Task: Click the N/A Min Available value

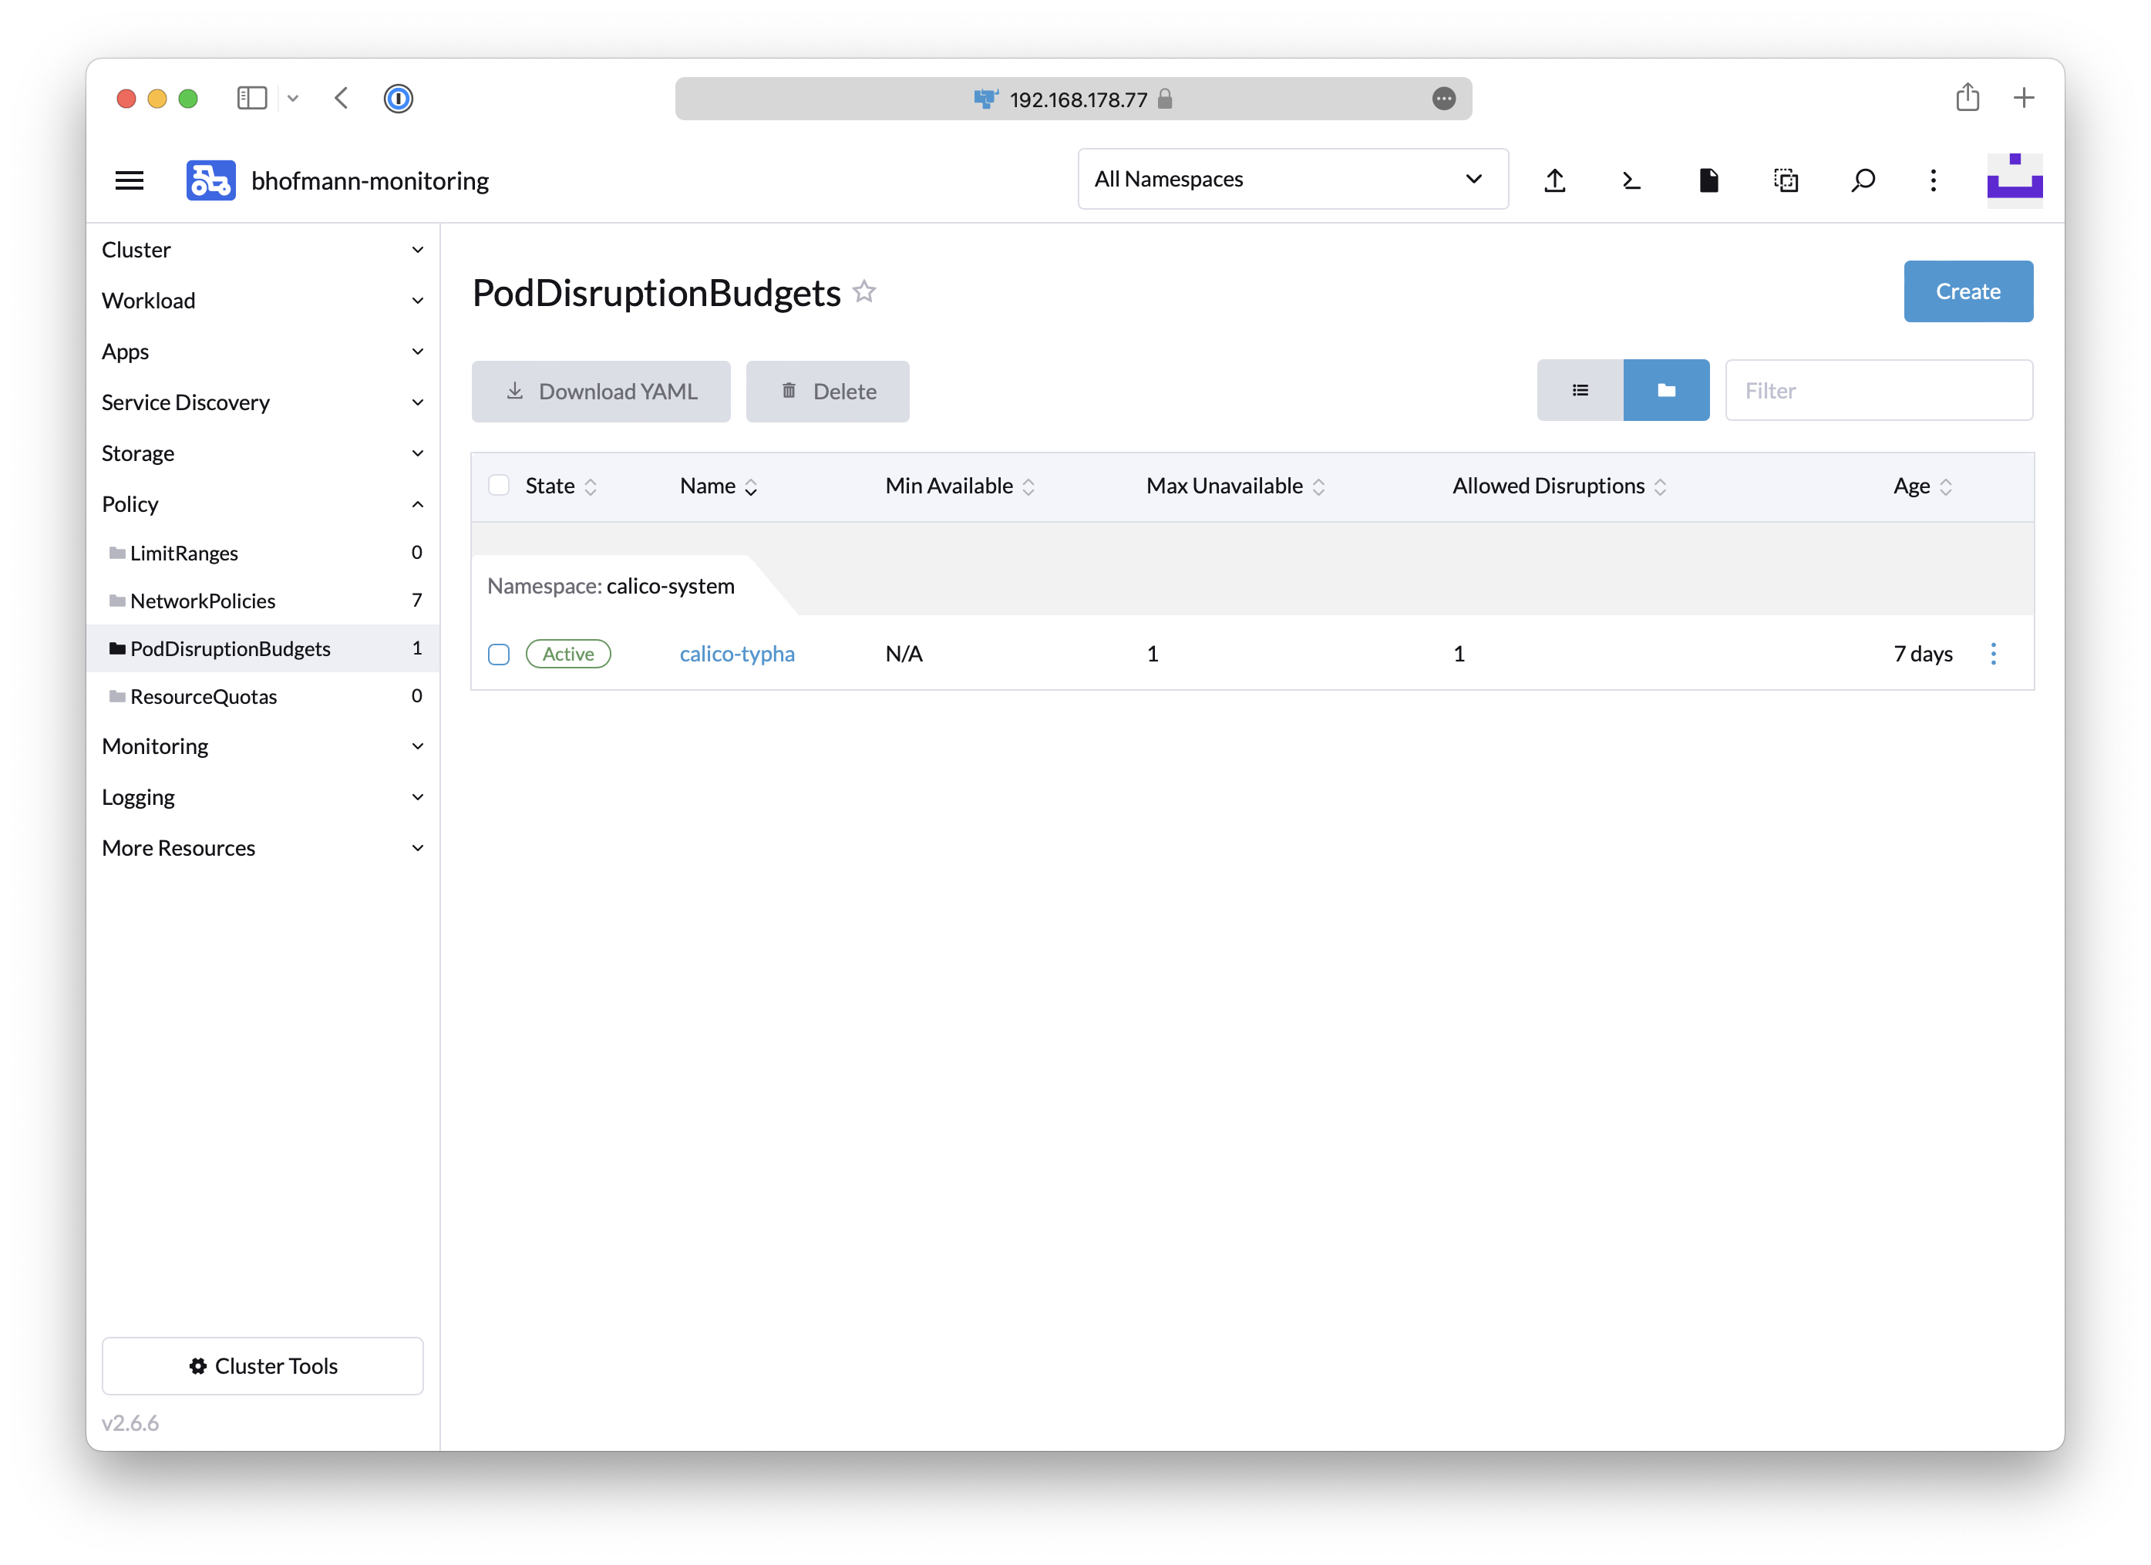Action: click(x=904, y=654)
